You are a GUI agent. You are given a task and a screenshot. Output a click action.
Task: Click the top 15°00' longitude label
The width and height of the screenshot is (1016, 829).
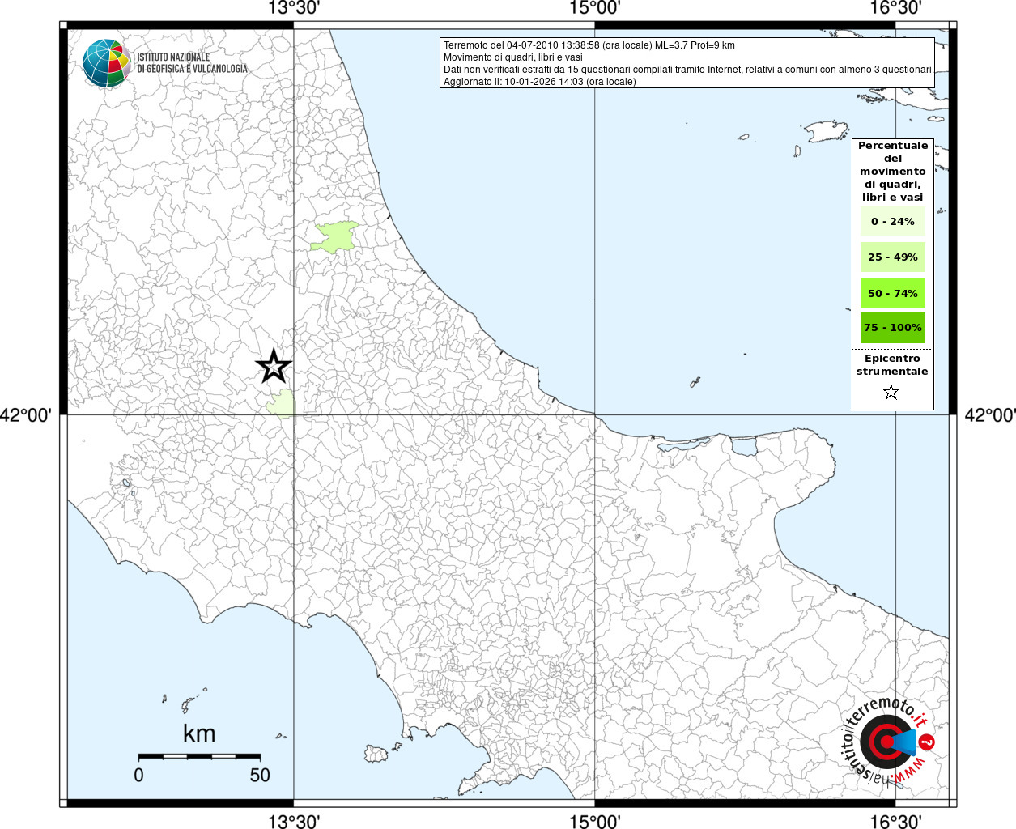[595, 9]
